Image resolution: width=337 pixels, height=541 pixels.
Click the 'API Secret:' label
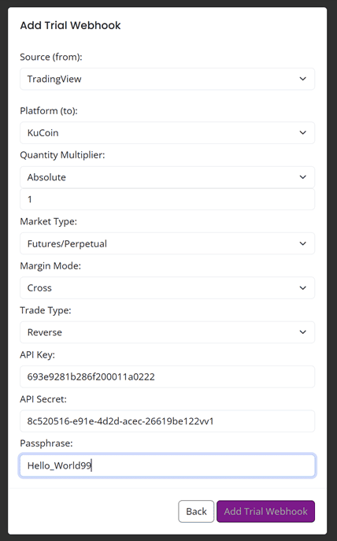43,399
